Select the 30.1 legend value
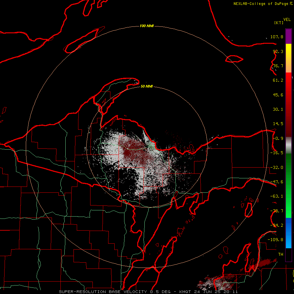Viewport: 294px width, 294px height. (x=278, y=109)
